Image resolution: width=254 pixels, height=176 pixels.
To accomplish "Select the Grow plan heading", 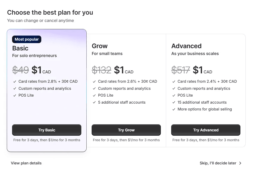I will pyautogui.click(x=99, y=46).
